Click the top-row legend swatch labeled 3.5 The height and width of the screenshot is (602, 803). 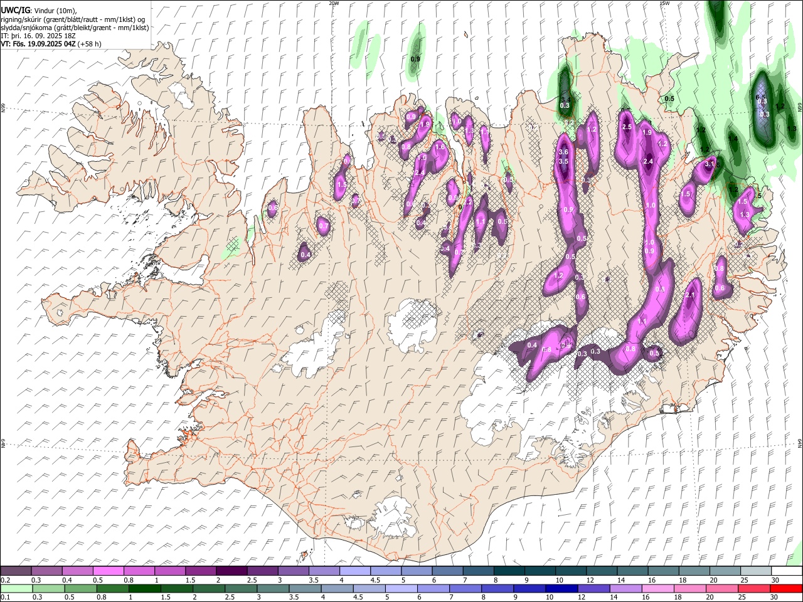click(324, 571)
